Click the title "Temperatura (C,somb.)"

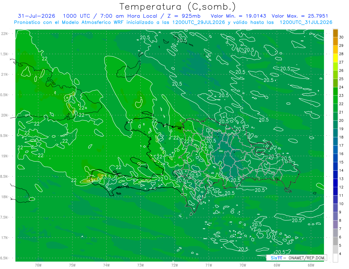point(178,7)
